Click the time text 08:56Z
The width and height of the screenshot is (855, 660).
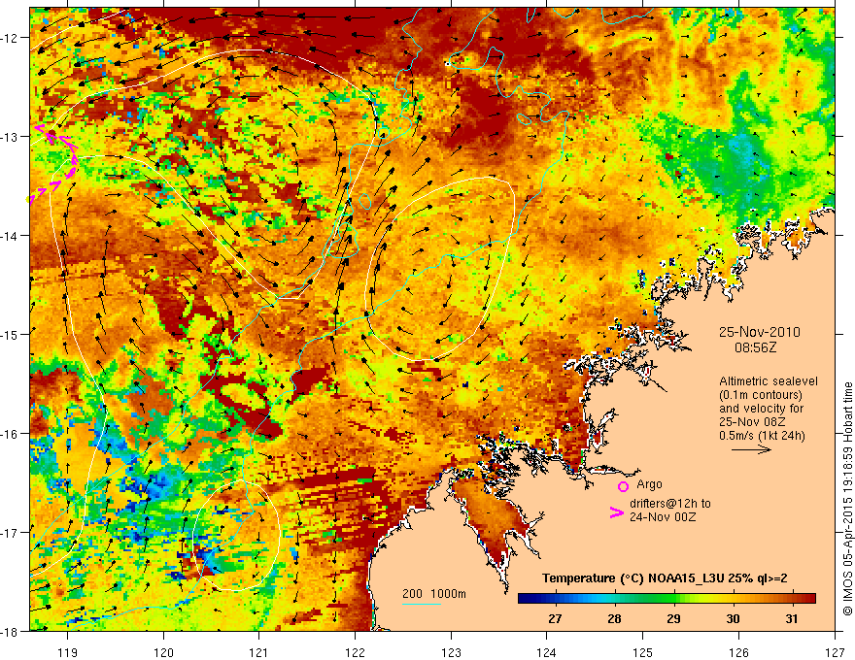755,347
